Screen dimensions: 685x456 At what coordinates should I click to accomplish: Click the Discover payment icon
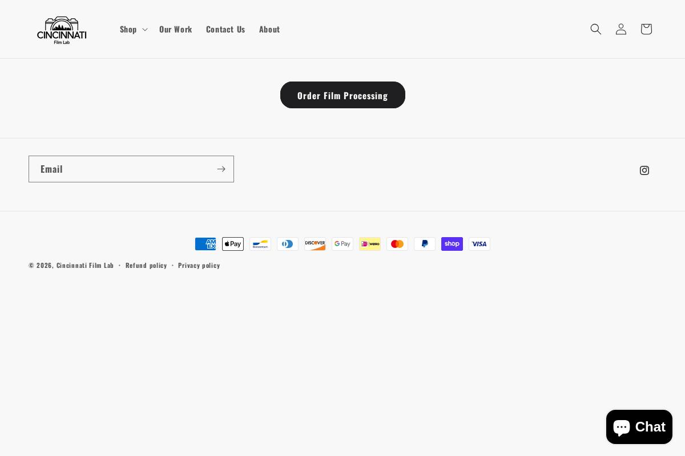315,244
